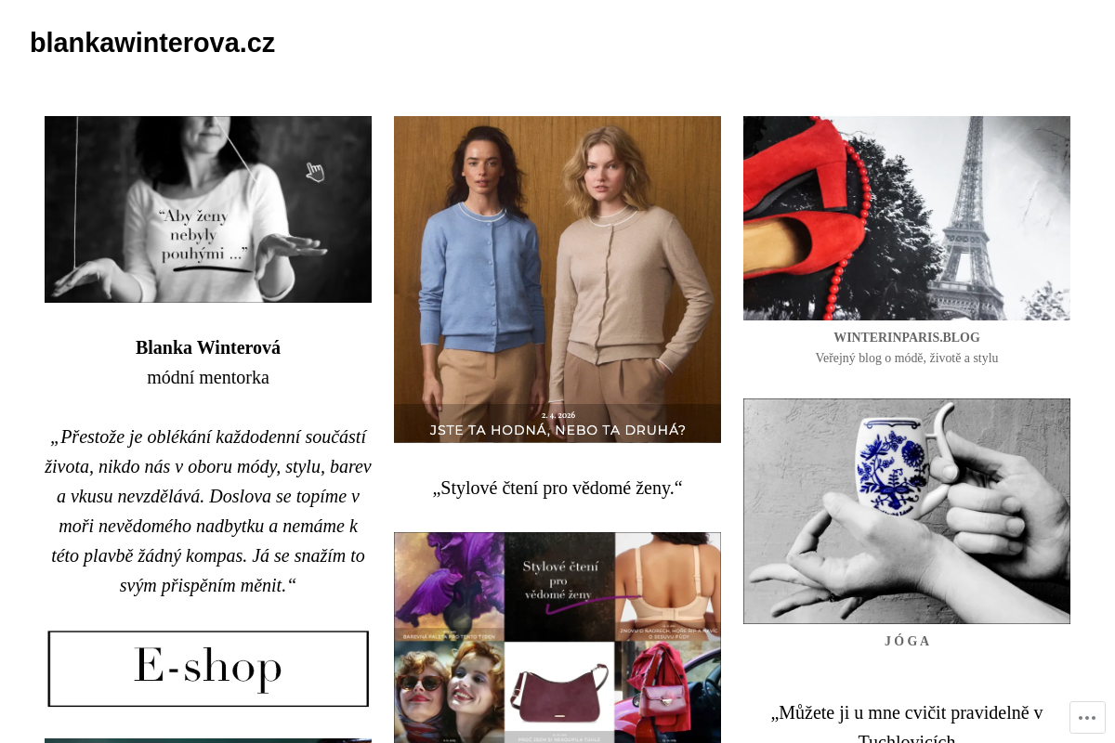This screenshot has height=743, width=1115.
Task: Open the three-dots actions button
Action: (x=1087, y=717)
